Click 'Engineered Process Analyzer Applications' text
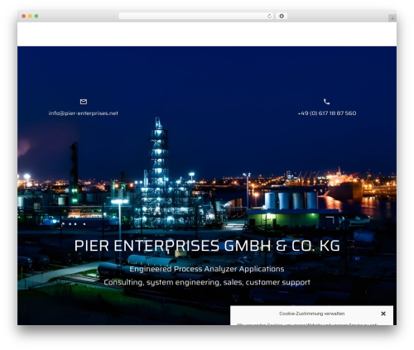Viewport: 414px width, 350px height. coord(207,269)
